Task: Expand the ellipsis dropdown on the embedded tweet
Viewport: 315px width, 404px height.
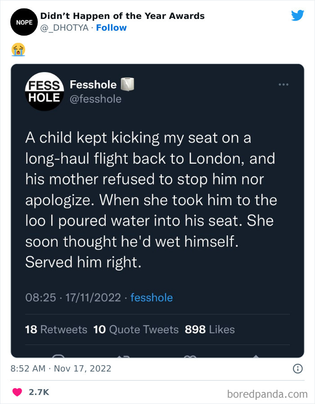Action: tap(284, 84)
